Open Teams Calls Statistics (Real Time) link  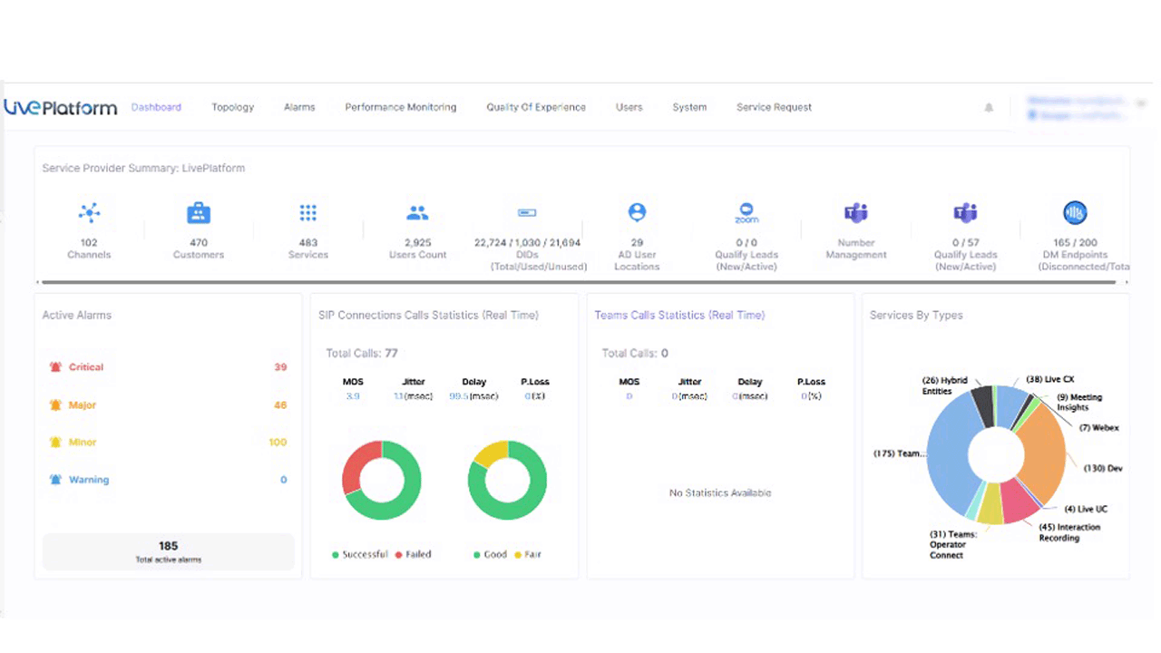click(x=679, y=316)
